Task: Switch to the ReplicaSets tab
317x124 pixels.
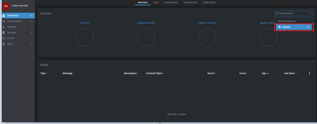Action: pyautogui.click(x=209, y=2)
